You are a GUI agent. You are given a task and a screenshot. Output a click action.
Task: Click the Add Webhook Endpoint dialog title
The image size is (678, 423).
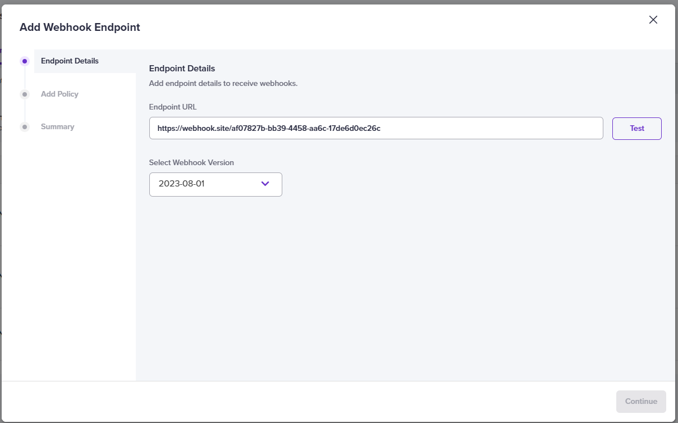tap(80, 27)
